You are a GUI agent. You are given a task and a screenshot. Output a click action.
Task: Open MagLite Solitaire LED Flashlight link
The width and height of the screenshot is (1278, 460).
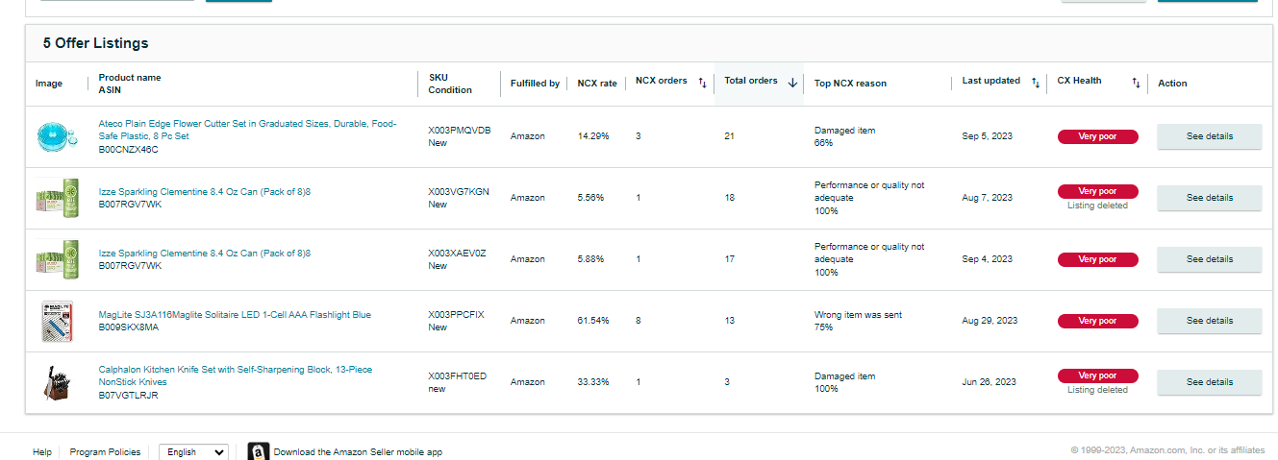235,315
